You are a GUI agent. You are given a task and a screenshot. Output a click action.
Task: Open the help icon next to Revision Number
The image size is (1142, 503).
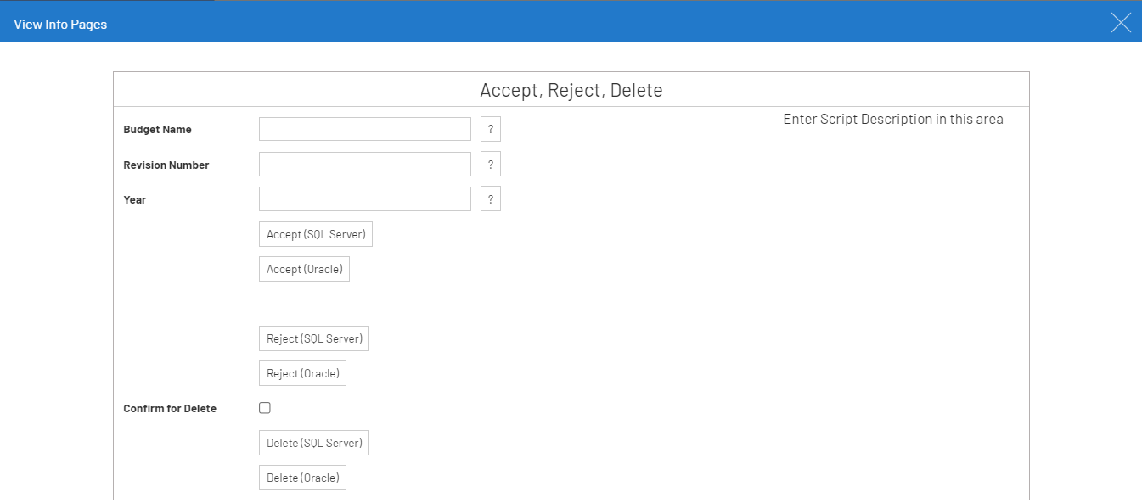click(x=490, y=165)
